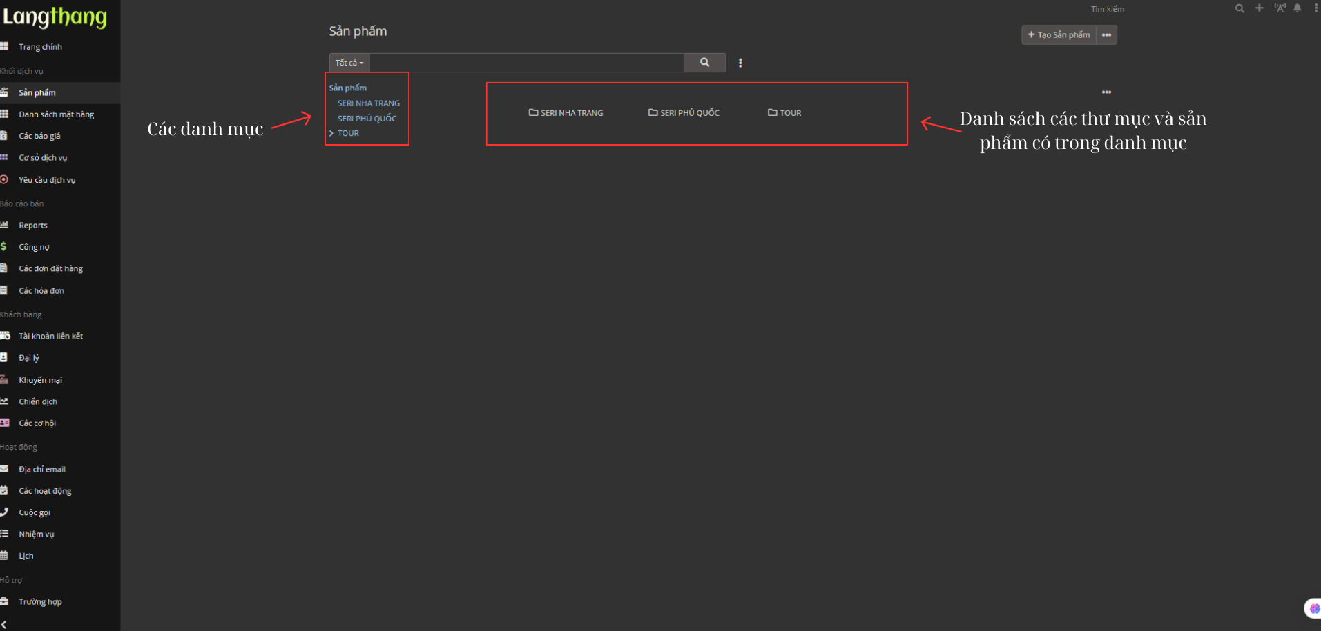1321x631 pixels.
Task: Collapse the sidebar using bottom chevron
Action: [x=4, y=624]
